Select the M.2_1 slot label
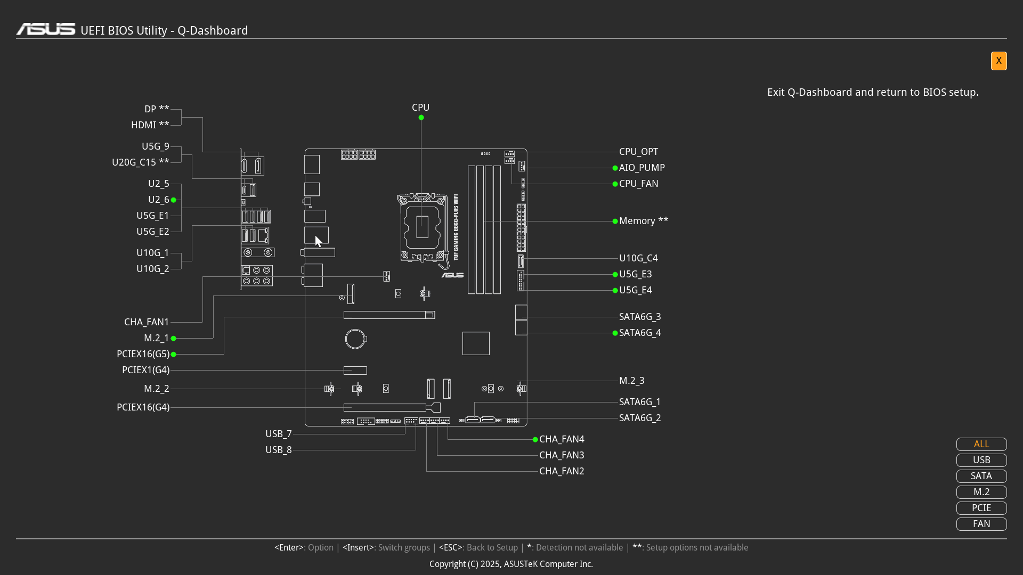 coord(156,338)
